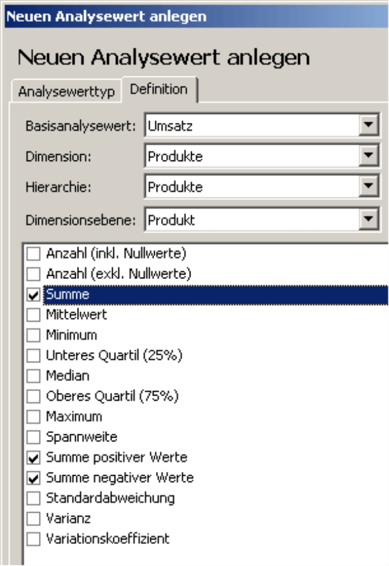Check Unteres Quartil (25%) box
The height and width of the screenshot is (566, 389).
(34, 355)
